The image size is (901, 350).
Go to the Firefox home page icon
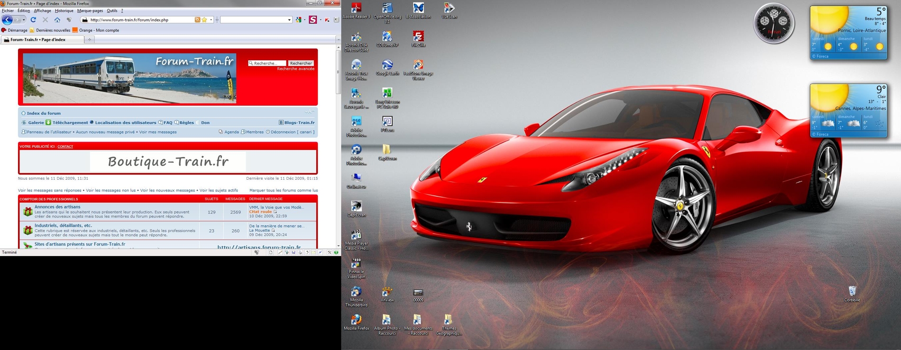pos(57,20)
